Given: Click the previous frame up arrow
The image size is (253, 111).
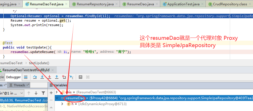Looking at the screenshot, I should [x=29, y=93].
